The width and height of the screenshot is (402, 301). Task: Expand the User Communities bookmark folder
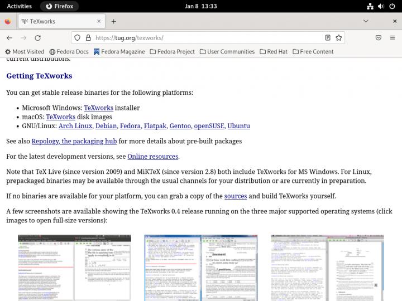pos(227,52)
